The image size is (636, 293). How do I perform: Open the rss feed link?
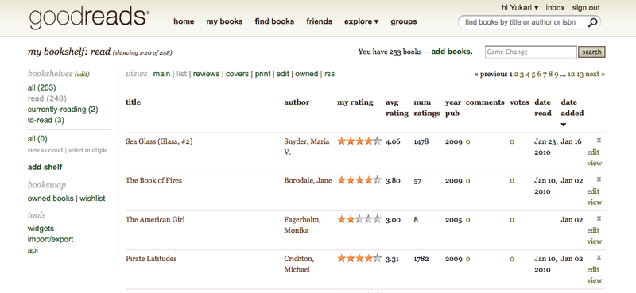(329, 74)
